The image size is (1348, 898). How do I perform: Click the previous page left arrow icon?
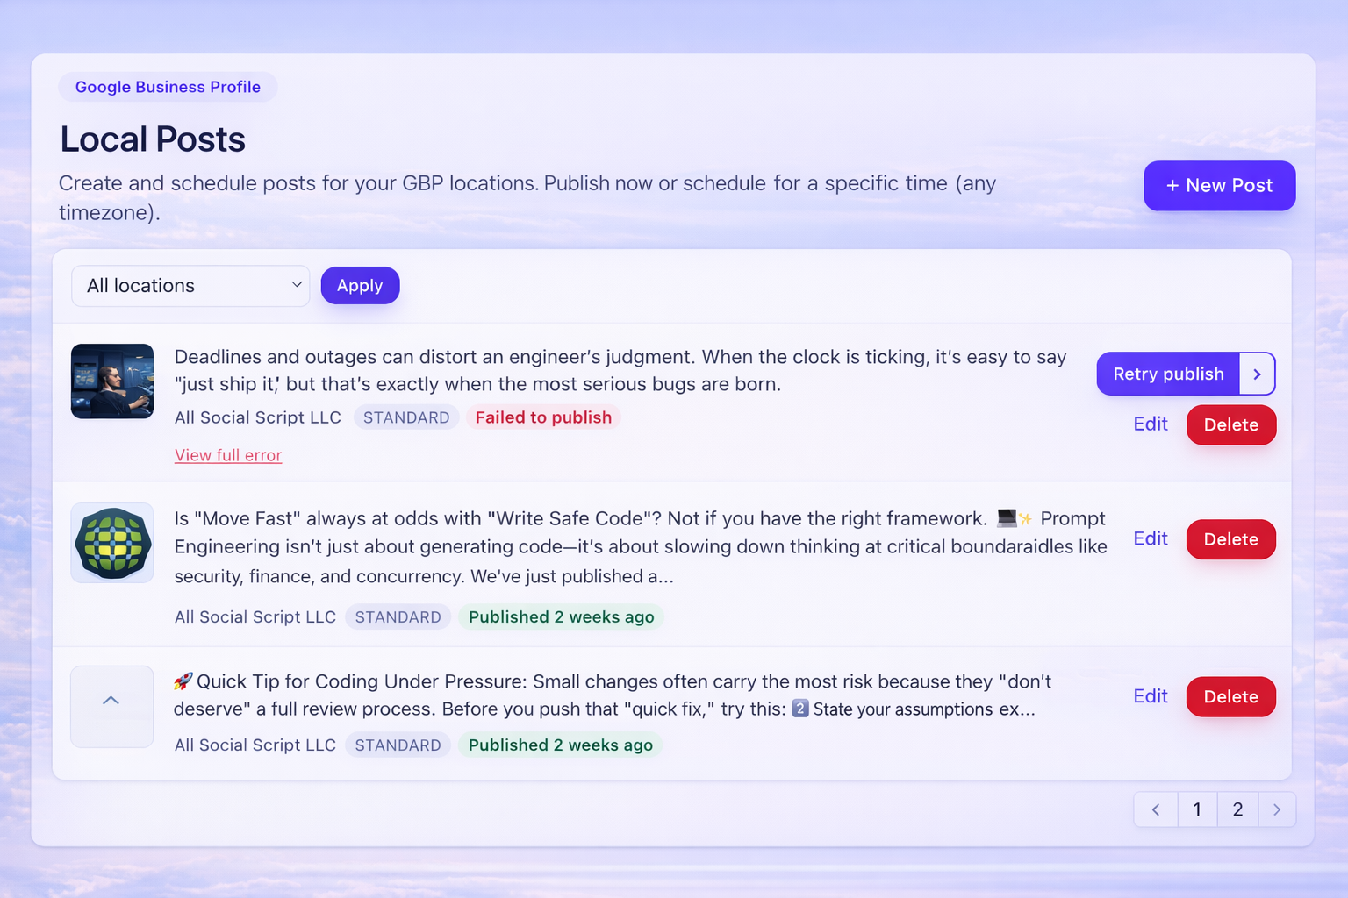tap(1155, 809)
